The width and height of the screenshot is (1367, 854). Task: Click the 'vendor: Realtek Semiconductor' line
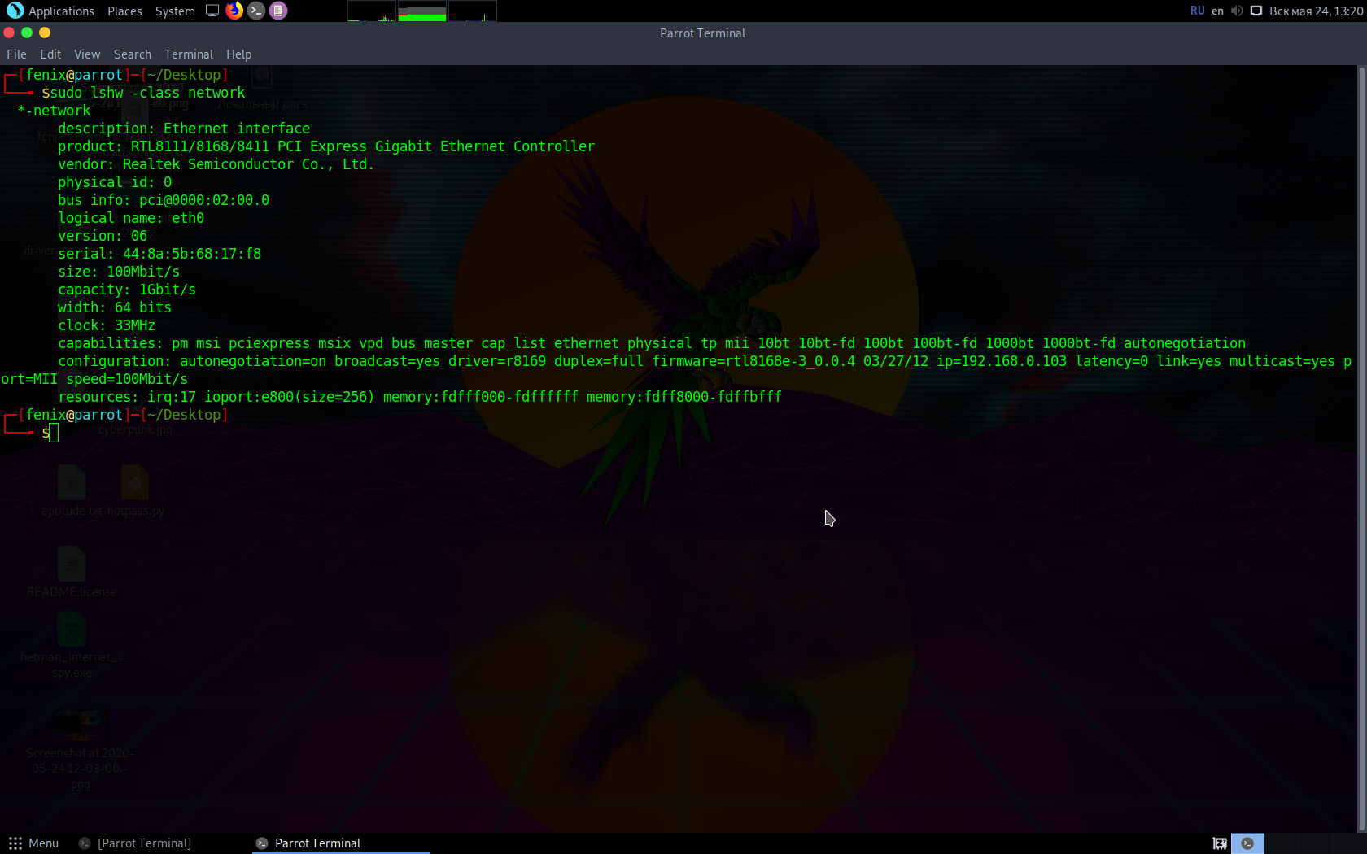coord(216,164)
